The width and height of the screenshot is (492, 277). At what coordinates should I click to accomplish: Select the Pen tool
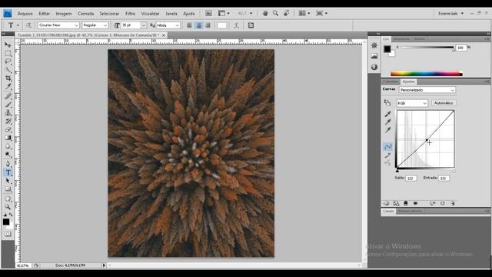[x=8, y=164]
